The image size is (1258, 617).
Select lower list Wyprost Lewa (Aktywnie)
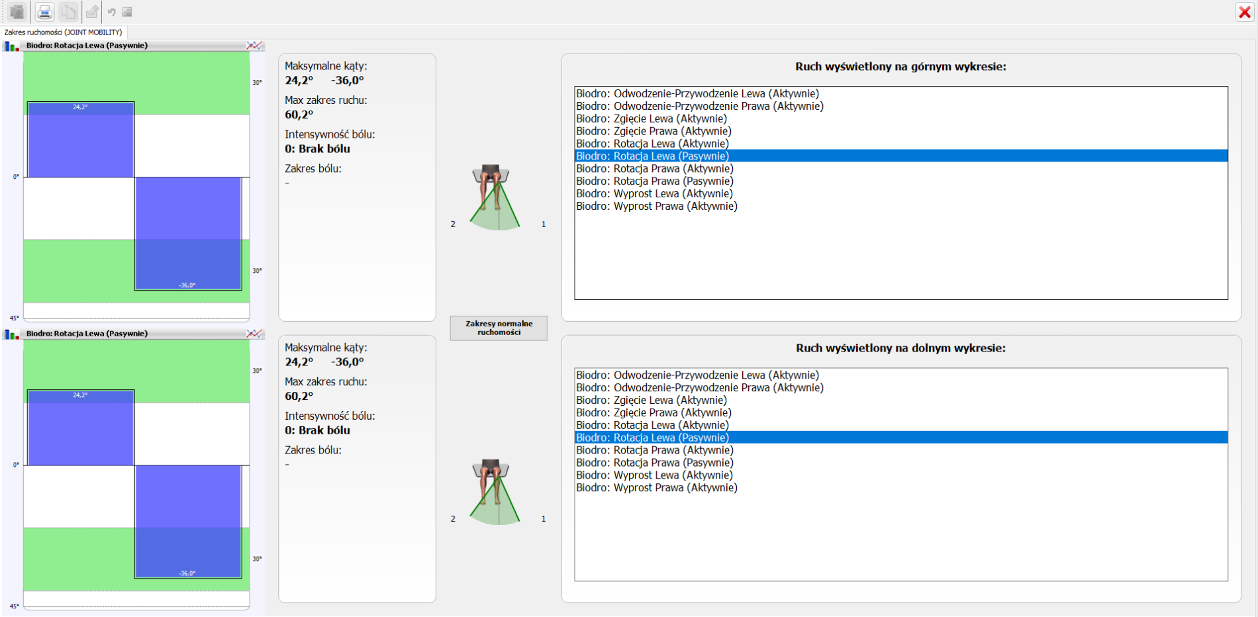pos(901,475)
